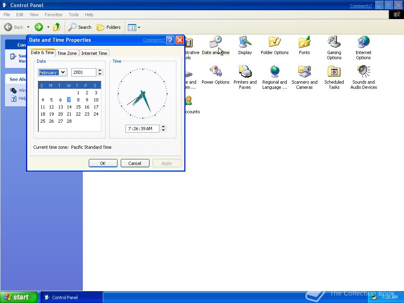Click the time input field
The width and height of the screenshot is (404, 303).
pyautogui.click(x=142, y=129)
